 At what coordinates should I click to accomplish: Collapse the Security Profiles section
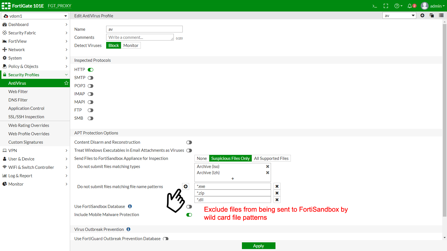[35, 75]
